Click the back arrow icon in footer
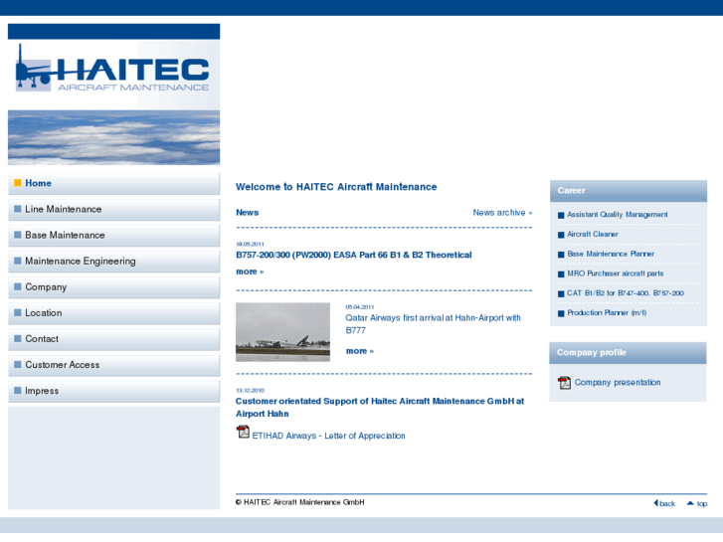This screenshot has height=542, width=723. click(x=655, y=503)
